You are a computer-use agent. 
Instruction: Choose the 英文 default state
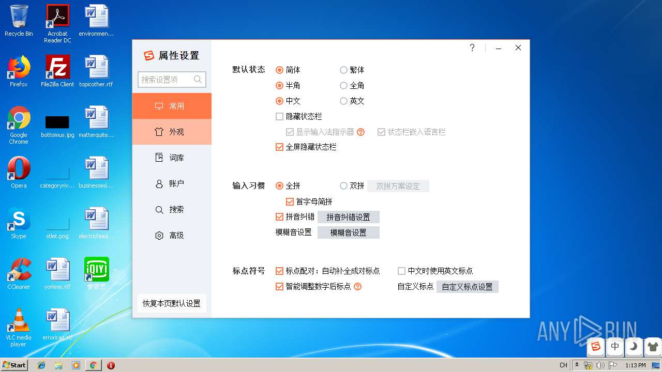[x=343, y=101]
